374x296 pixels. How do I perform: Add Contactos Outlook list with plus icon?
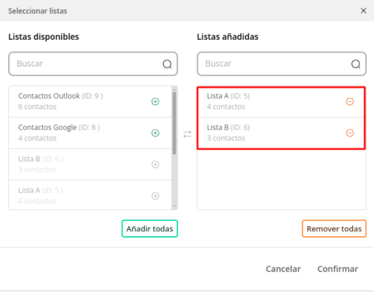pyautogui.click(x=156, y=101)
